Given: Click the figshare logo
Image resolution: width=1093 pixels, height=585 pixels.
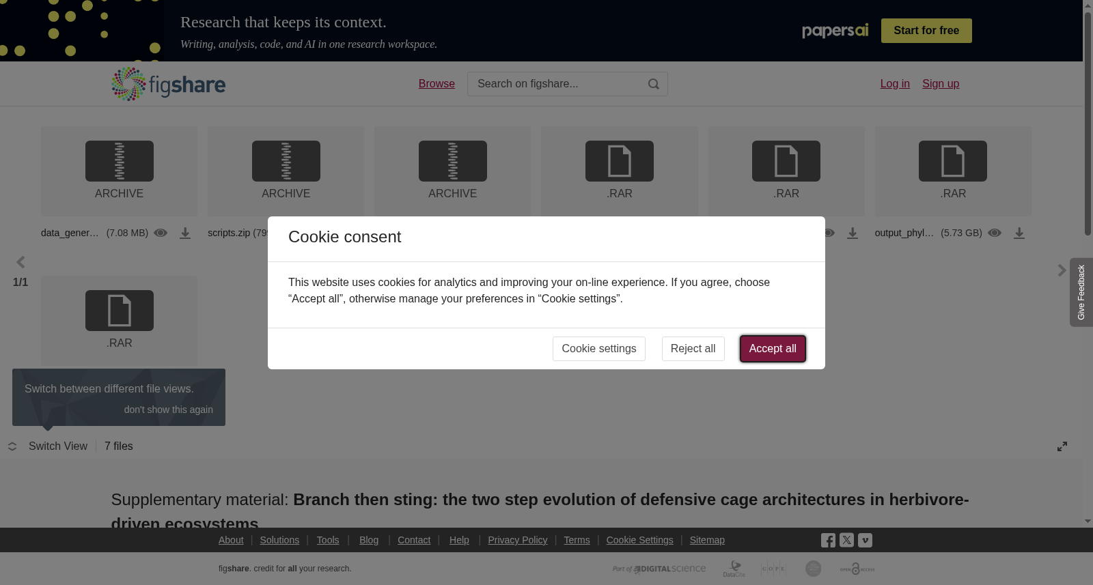Looking at the screenshot, I should coord(169,84).
